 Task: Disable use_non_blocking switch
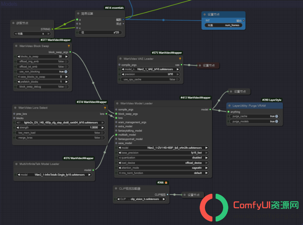(66, 72)
